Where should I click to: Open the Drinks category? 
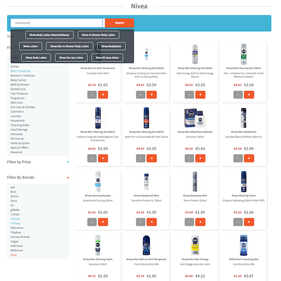click(x=15, y=67)
